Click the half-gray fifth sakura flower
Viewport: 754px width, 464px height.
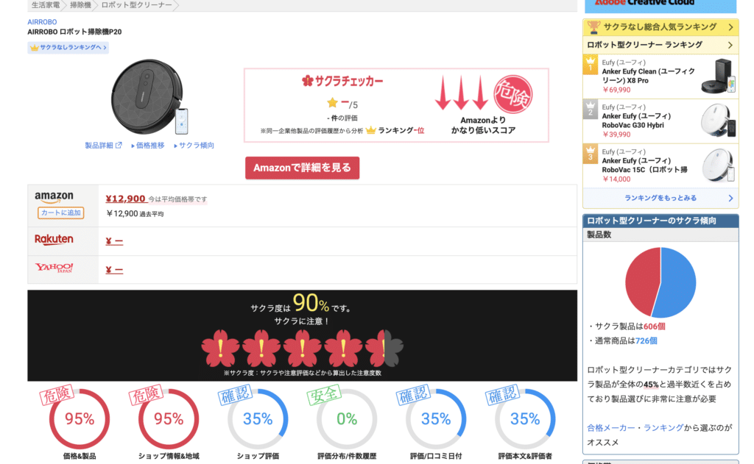coord(384,349)
